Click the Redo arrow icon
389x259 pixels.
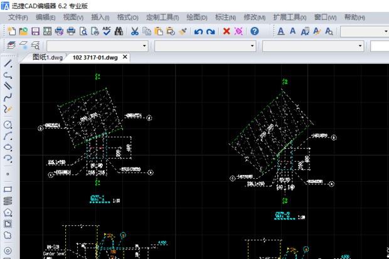[x=210, y=31]
